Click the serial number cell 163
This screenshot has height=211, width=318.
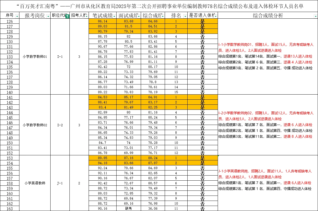point(10,209)
